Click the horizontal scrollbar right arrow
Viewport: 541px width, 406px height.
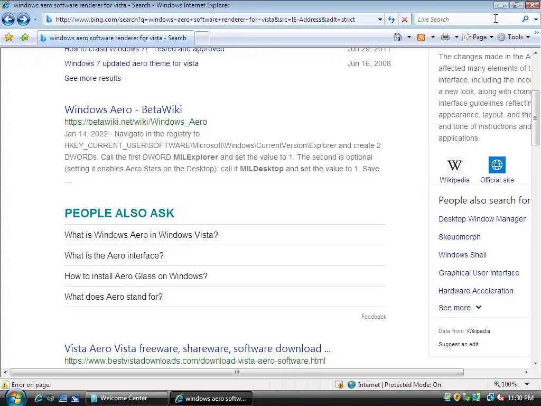pyautogui.click(x=526, y=372)
